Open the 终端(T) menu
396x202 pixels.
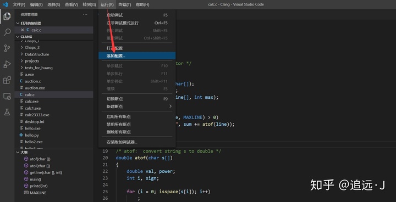click(x=125, y=4)
